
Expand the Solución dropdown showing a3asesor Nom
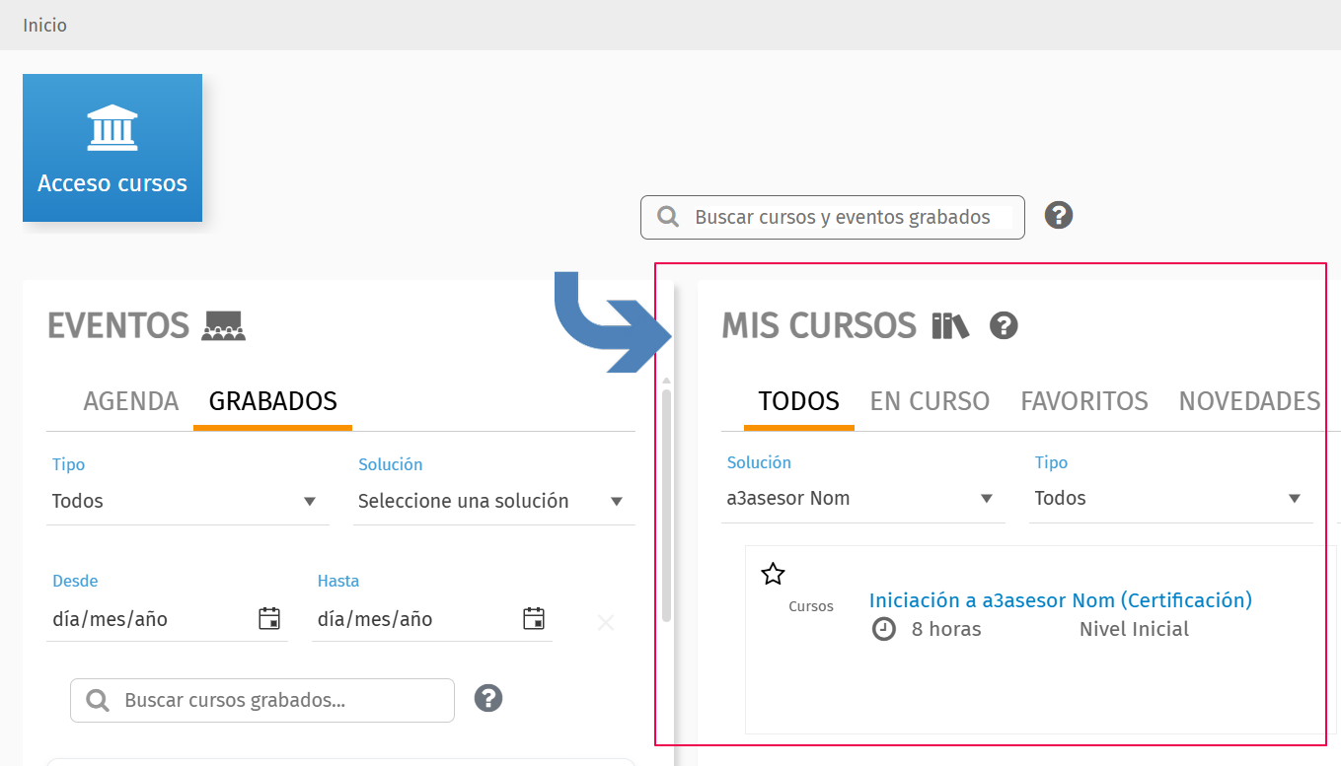(863, 498)
